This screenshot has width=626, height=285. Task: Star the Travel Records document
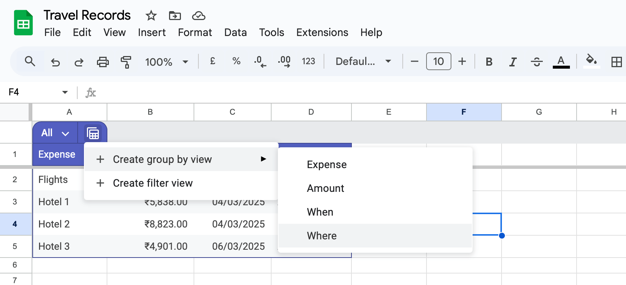[151, 16]
